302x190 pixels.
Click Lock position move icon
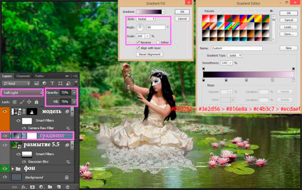(29, 102)
